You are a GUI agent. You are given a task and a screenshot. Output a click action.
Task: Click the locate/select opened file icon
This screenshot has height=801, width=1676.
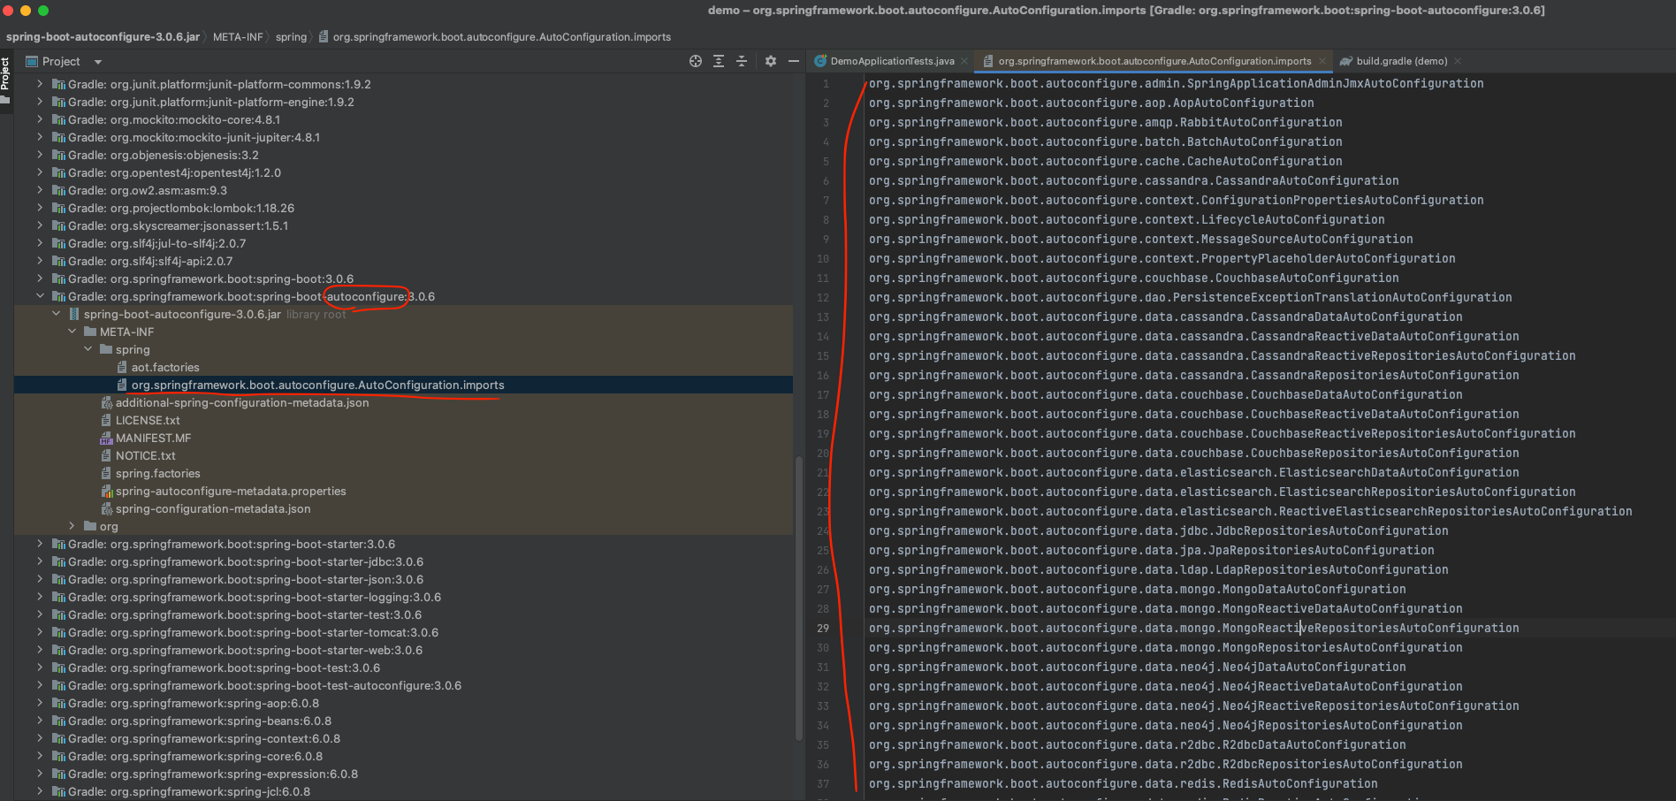(x=696, y=61)
